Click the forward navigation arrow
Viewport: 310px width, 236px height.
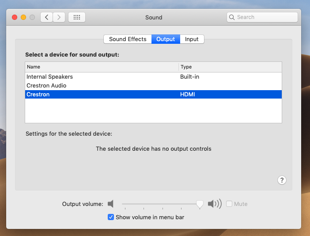(x=59, y=17)
